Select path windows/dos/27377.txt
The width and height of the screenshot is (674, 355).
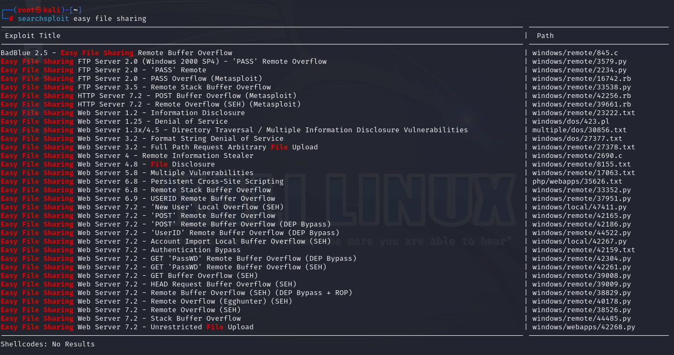click(x=577, y=139)
